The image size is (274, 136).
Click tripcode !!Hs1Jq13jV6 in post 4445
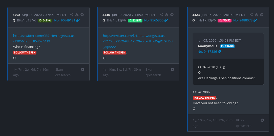tap(116, 20)
